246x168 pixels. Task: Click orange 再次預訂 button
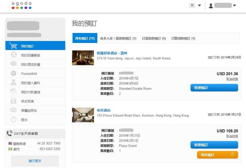point(217,155)
